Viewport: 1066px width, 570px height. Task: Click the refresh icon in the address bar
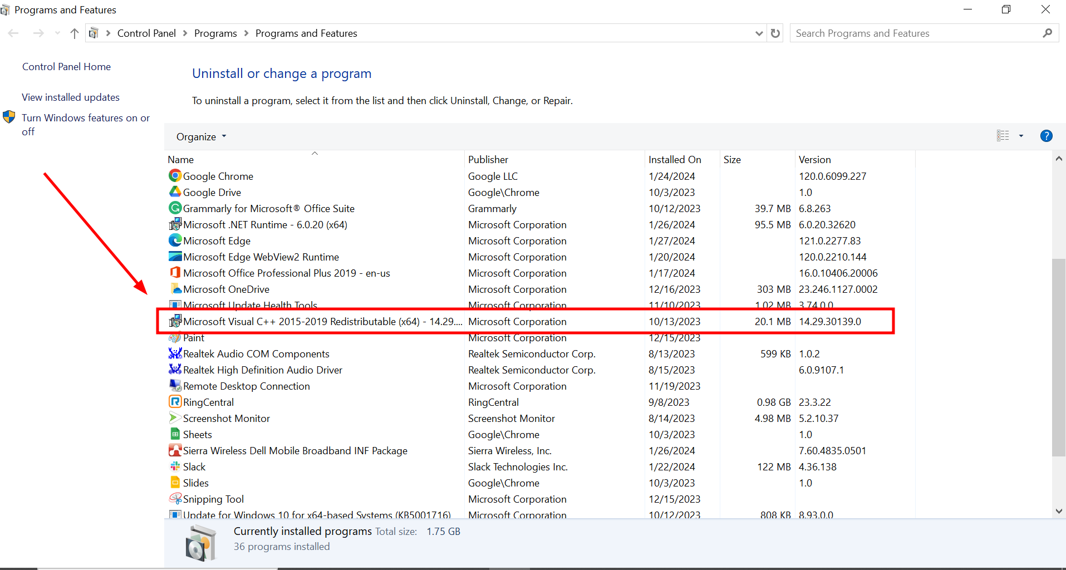pyautogui.click(x=776, y=33)
